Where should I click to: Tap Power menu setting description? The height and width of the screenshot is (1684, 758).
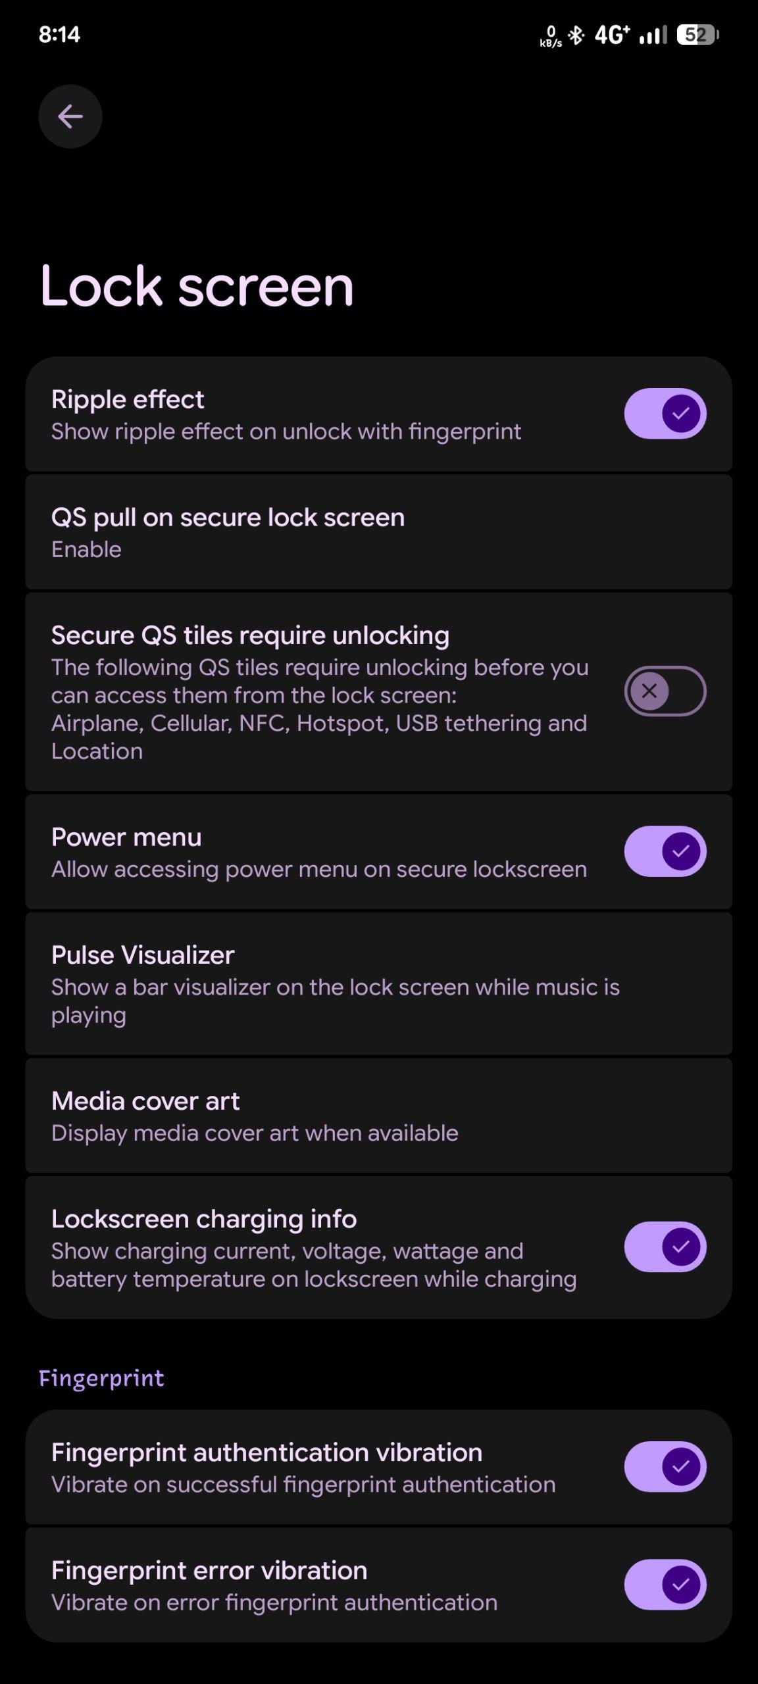point(318,869)
